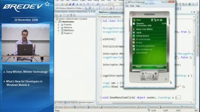Viewport: 200px width, 112px height.
Task: Switch to the Server Explorer bottom tab
Action: 71,102
